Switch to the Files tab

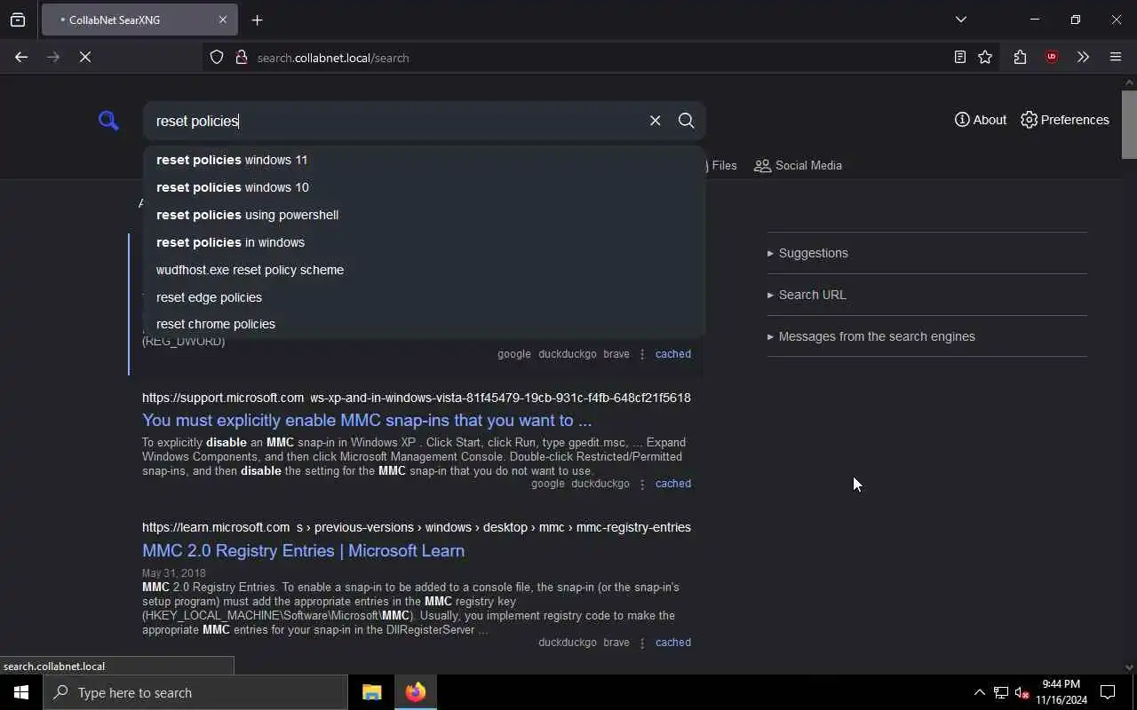[722, 165]
